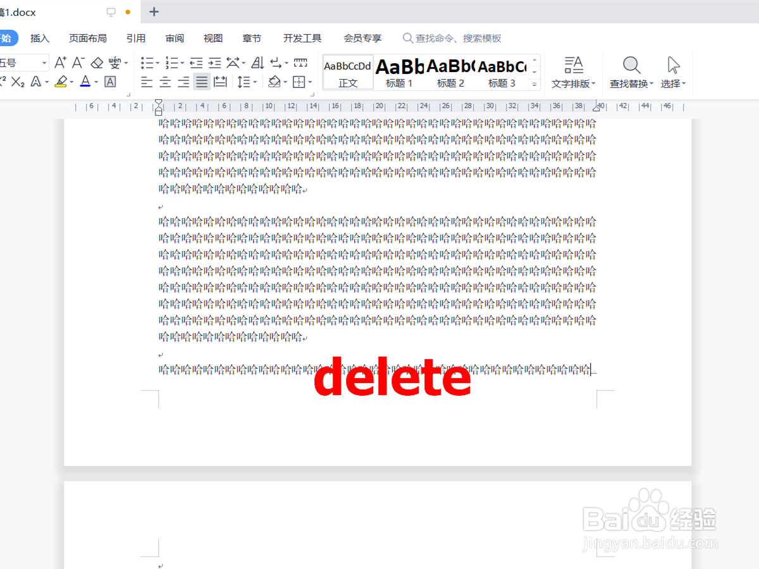Open the 引用 tab
Image resolution: width=759 pixels, height=569 pixels.
(136, 39)
